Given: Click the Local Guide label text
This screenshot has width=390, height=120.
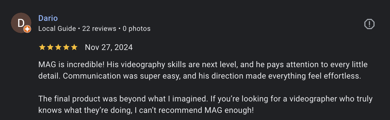Looking at the screenshot, I should tap(57, 29).
